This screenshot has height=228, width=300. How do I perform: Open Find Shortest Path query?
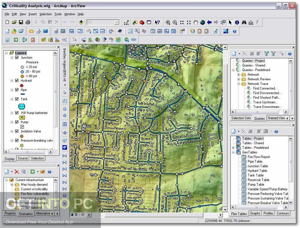tap(267, 98)
